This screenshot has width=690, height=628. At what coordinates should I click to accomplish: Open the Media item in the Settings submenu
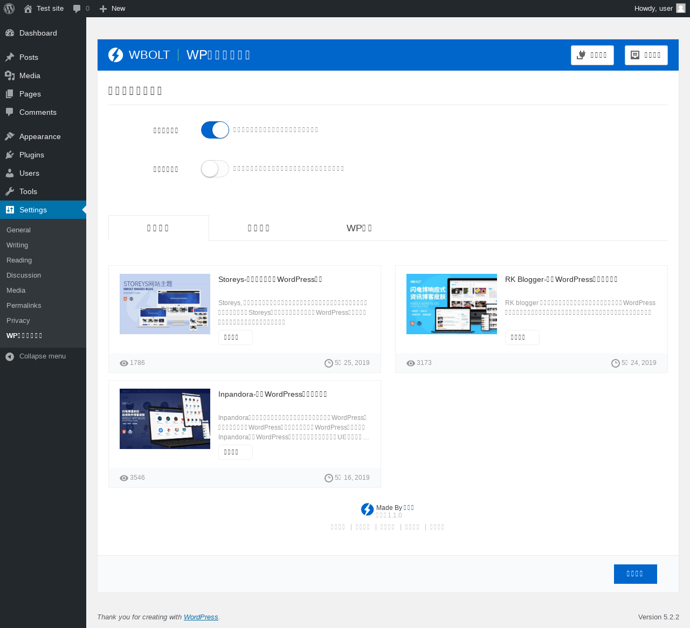tap(43, 290)
